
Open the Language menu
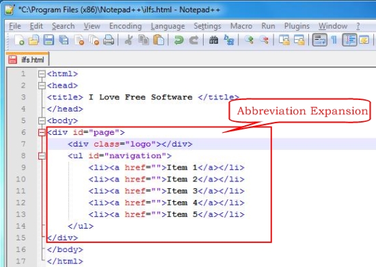(x=168, y=26)
